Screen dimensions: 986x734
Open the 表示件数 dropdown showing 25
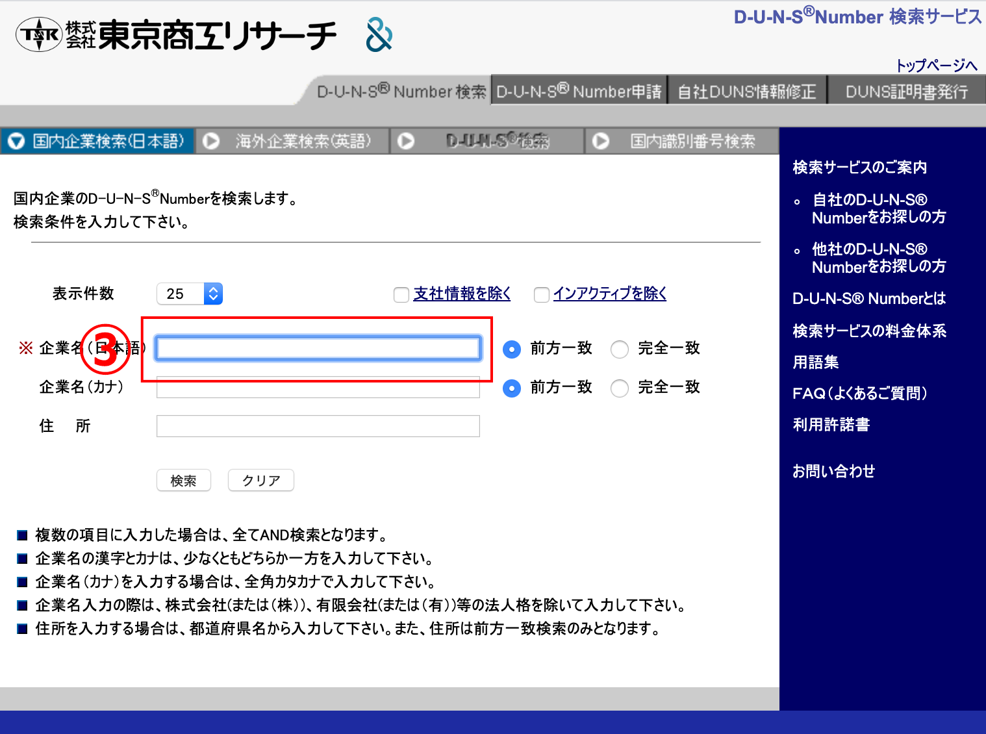point(190,294)
